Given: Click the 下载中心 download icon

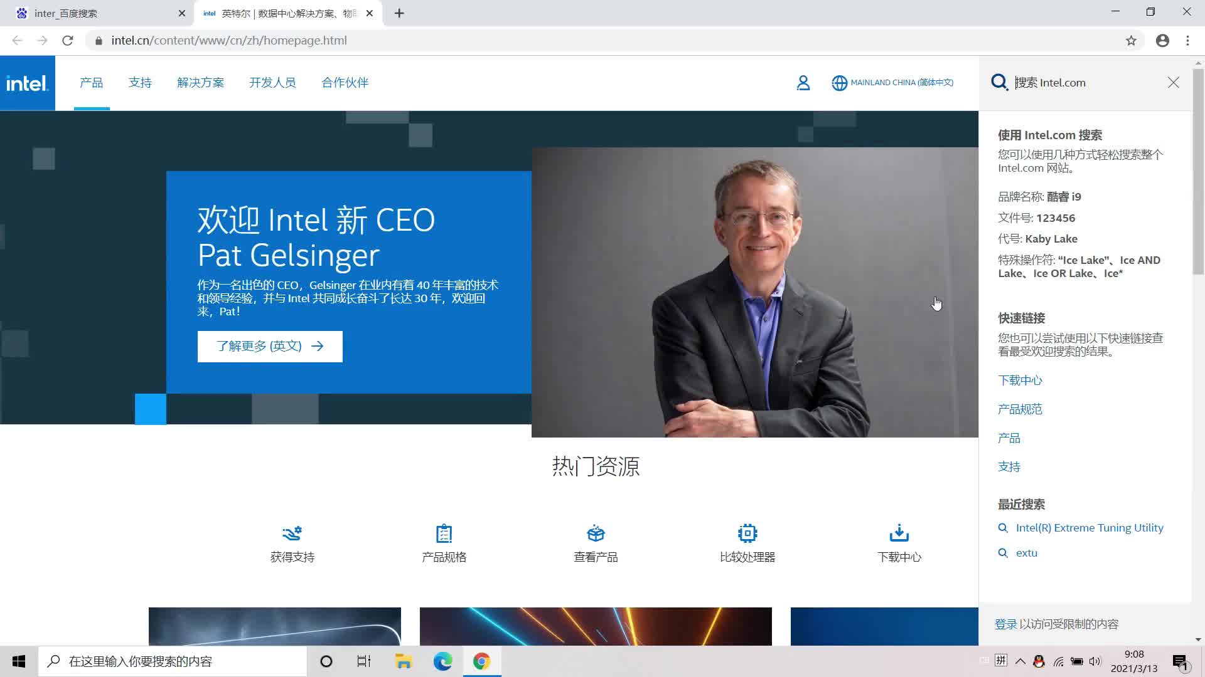Looking at the screenshot, I should point(899,533).
